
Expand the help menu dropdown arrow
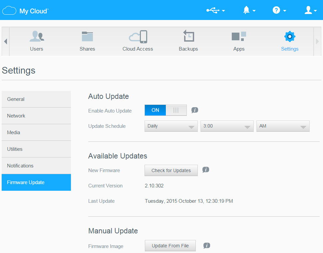point(285,11)
